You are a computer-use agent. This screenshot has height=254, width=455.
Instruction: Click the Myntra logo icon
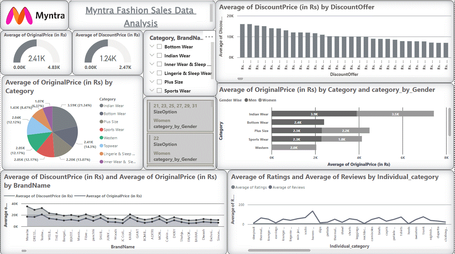[x=19, y=16]
